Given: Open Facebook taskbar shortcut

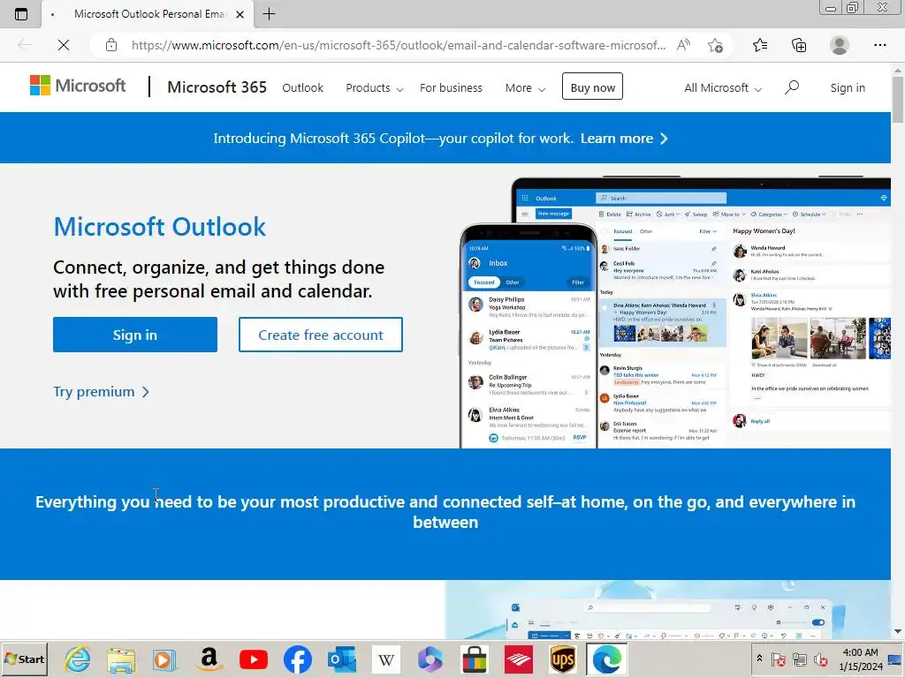Looking at the screenshot, I should (298, 659).
